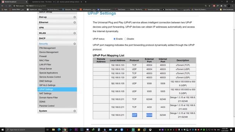The width and height of the screenshot is (235, 132).
Task: Open Parental Control page
Action: click(x=47, y=106)
